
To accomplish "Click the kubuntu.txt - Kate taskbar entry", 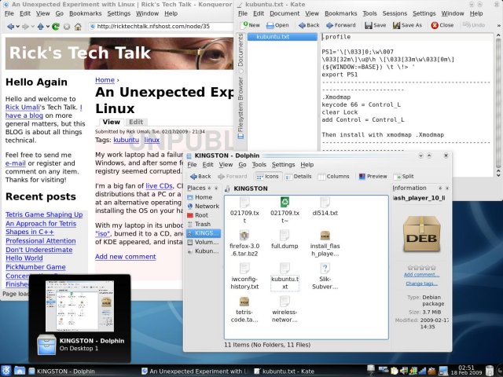I will [285, 372].
